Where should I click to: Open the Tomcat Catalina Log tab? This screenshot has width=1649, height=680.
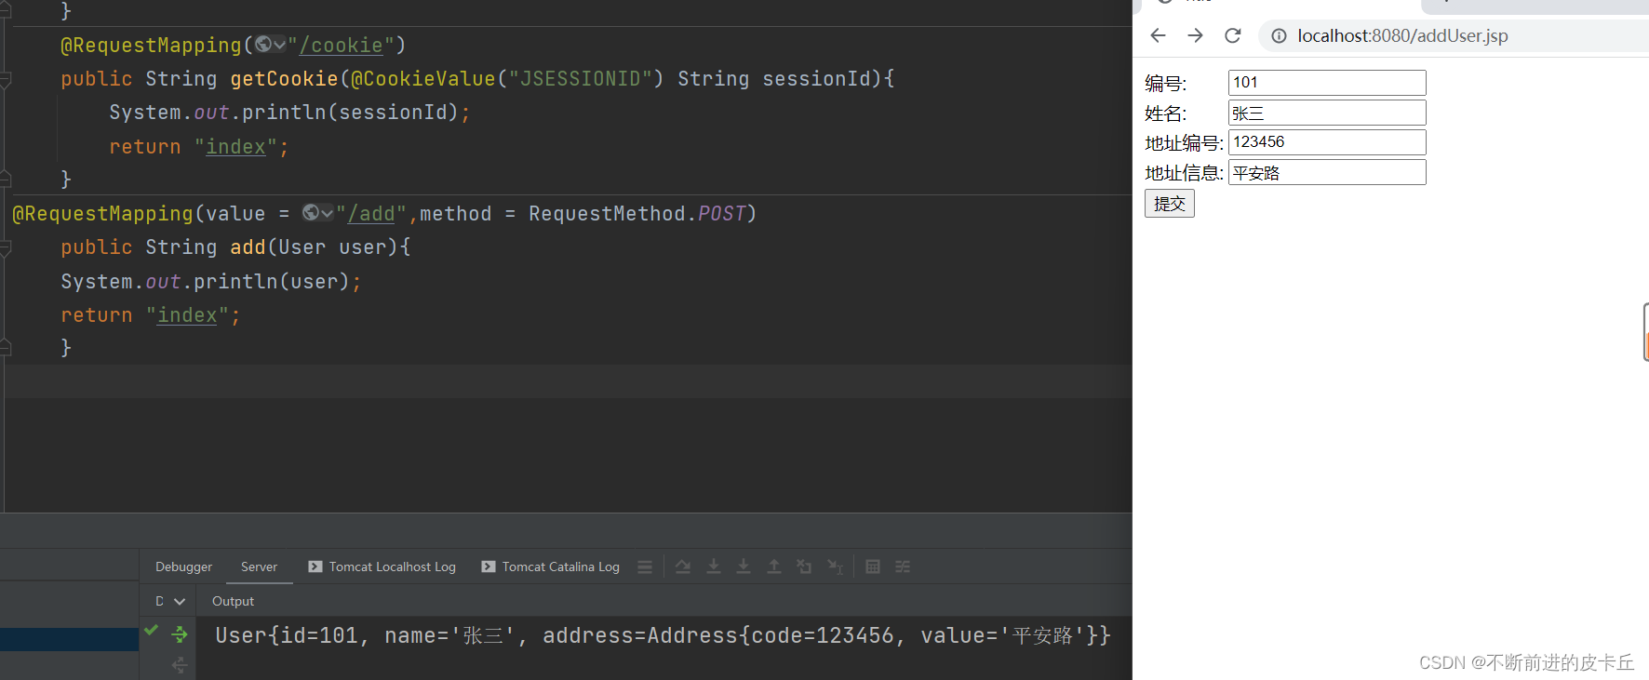coord(551,567)
